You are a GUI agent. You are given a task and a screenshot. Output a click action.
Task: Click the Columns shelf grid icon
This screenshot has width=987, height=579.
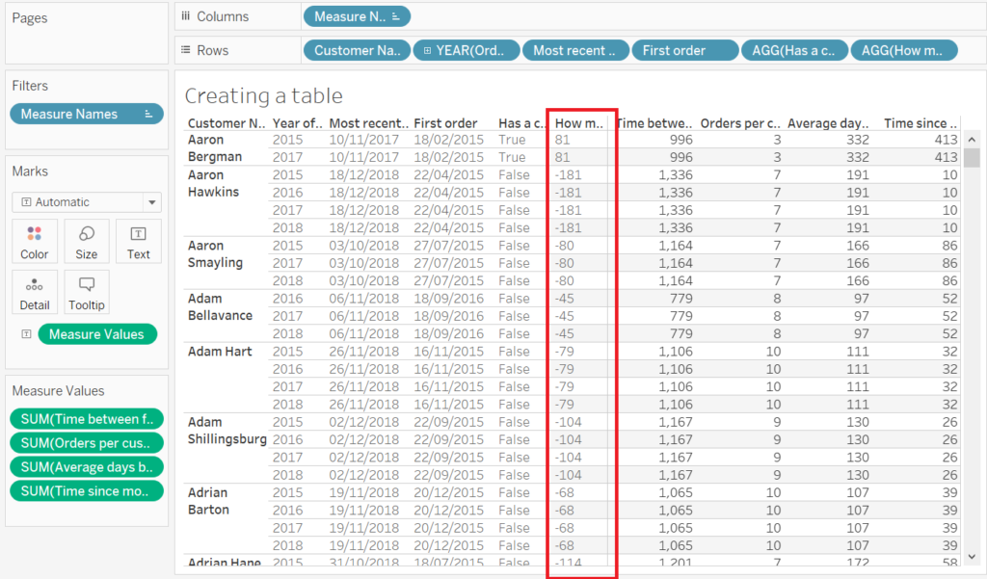[184, 15]
